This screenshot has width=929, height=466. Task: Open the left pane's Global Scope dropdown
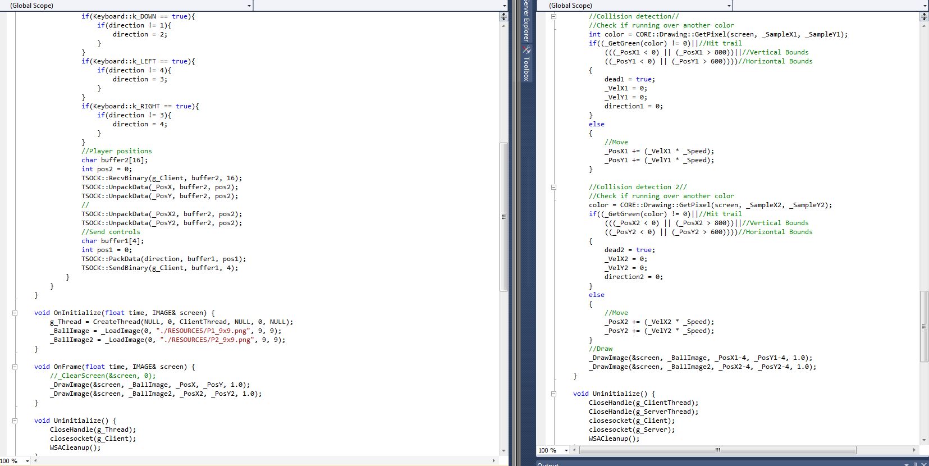[x=126, y=6]
